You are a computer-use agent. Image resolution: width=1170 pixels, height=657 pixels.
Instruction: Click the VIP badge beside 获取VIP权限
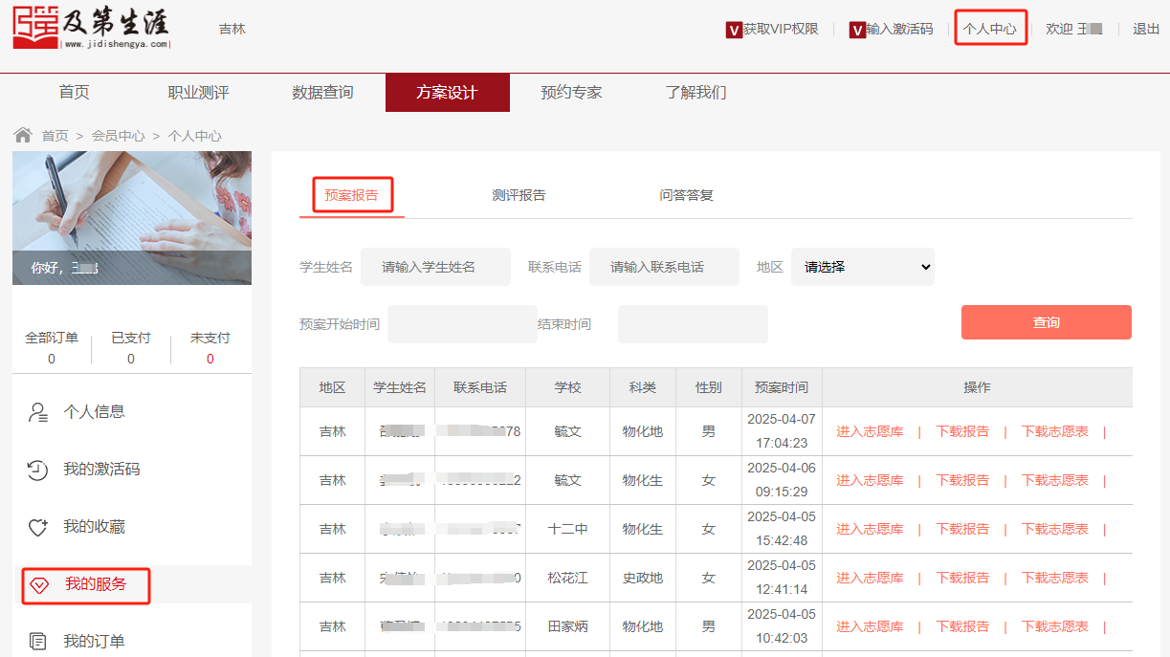[735, 30]
